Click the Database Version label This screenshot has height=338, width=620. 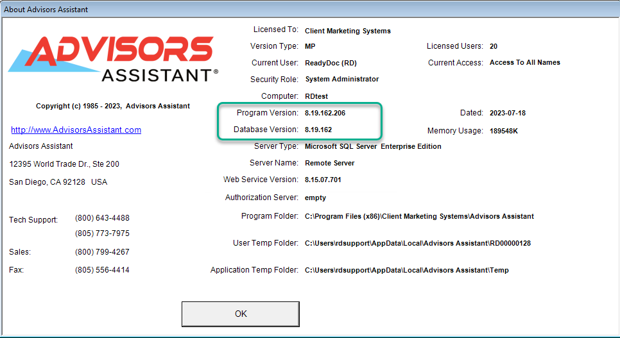(266, 130)
